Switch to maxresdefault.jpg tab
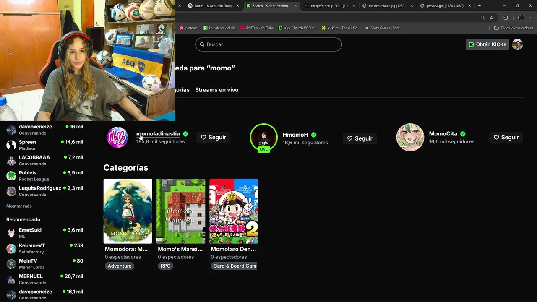Screen dimensions: 537x302 click(x=388, y=6)
